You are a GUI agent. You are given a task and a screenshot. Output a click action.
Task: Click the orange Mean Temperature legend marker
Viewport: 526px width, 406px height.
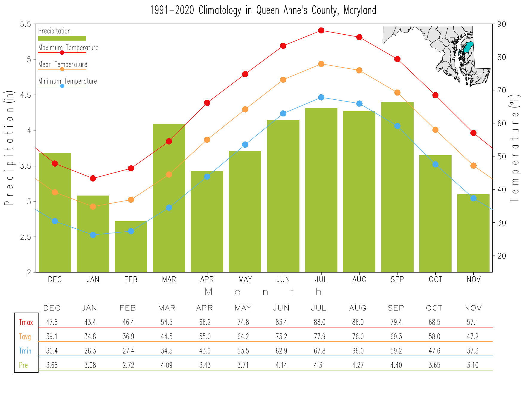coord(62,69)
